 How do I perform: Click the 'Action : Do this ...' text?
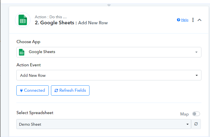(51, 17)
